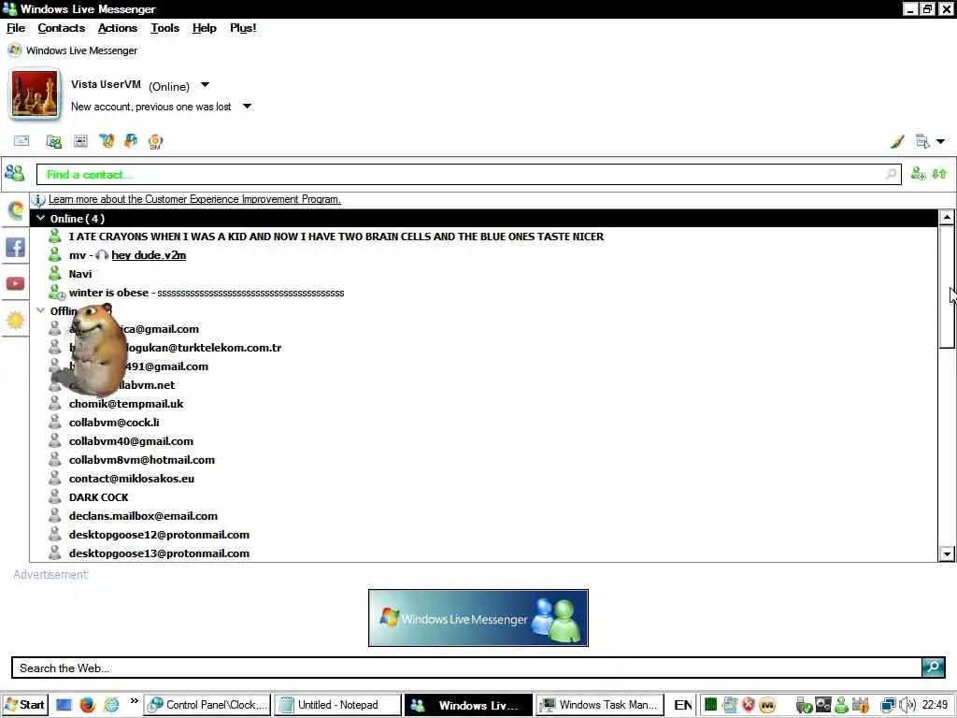The height and width of the screenshot is (718, 957).
Task: Open the Actions menu
Action: [117, 28]
